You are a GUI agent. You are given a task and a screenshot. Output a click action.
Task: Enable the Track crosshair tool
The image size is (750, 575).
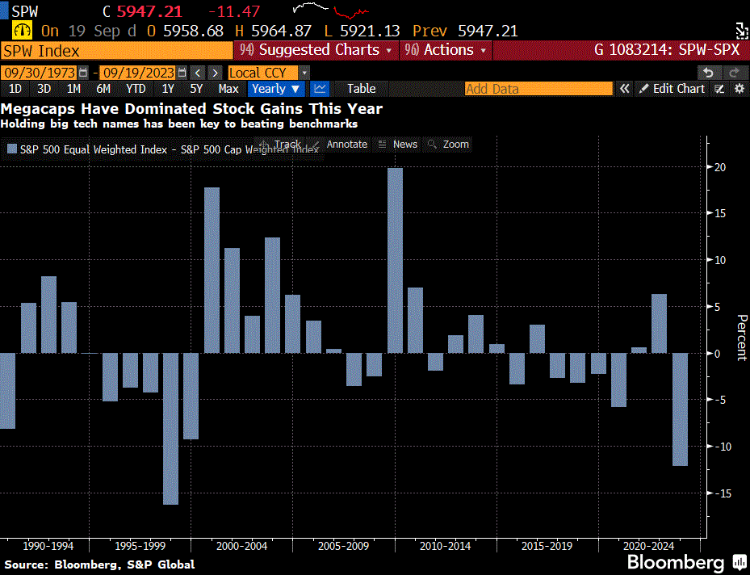[280, 144]
